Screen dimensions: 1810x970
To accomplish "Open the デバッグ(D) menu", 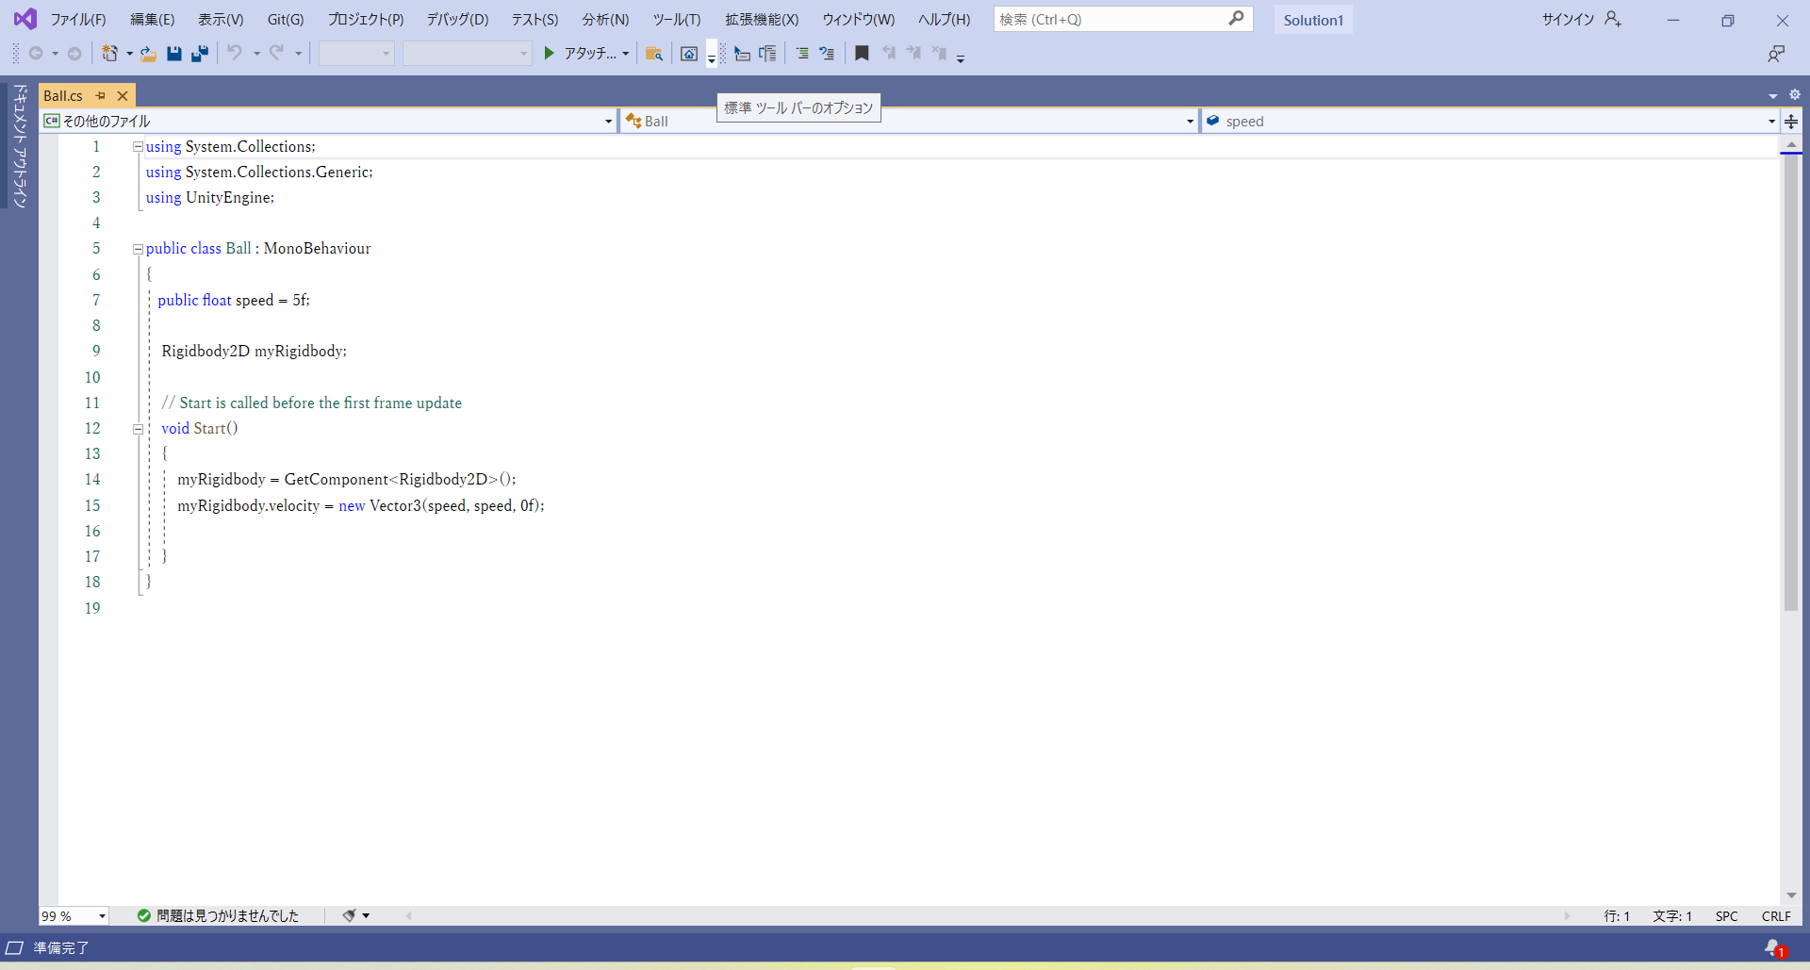I will coord(457,19).
